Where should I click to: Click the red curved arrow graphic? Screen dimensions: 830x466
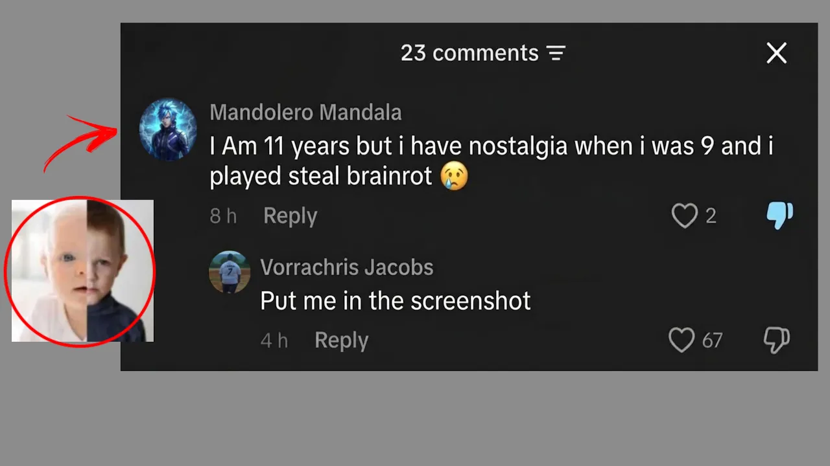[x=79, y=142]
